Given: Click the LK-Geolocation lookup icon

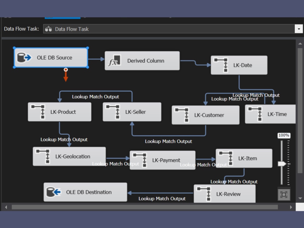Looking at the screenshot, I should point(43,156).
